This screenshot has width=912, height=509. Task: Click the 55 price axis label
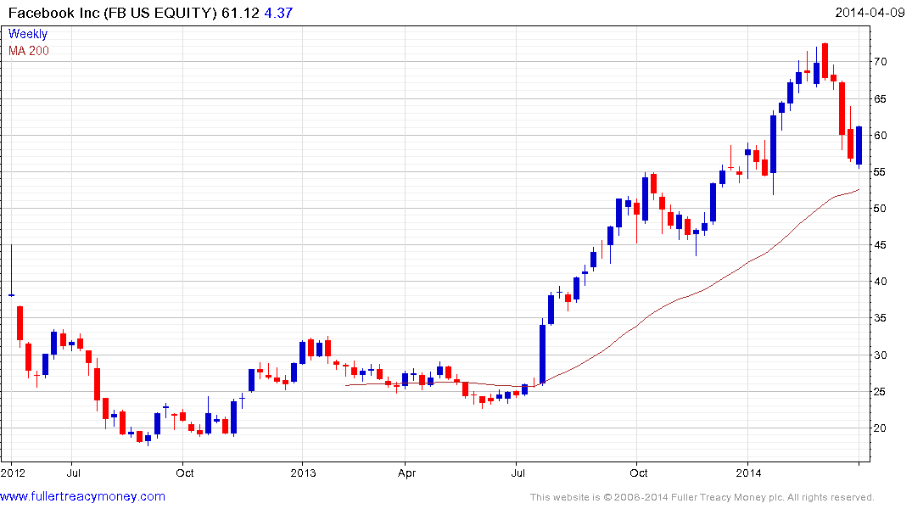pos(880,172)
